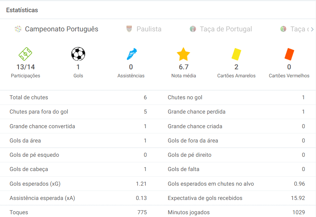Click the Taça de Portugal competition logo
This screenshot has height=217, width=316.
coord(193,29)
